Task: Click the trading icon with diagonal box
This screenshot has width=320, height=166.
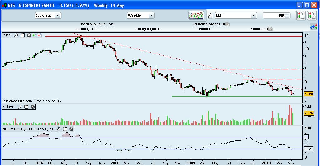Action: [x=312, y=16]
